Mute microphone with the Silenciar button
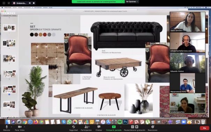The height and width of the screenshot is (132, 211). (x=7, y=128)
